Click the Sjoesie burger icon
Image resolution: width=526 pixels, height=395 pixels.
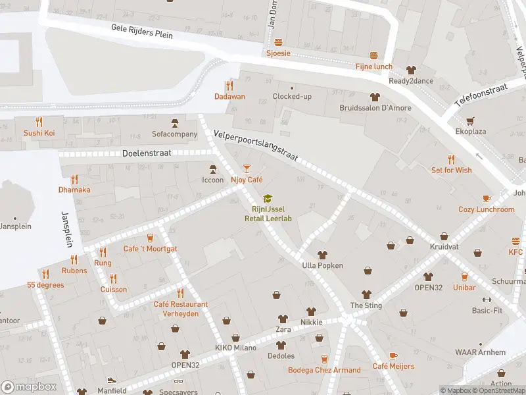[278, 43]
